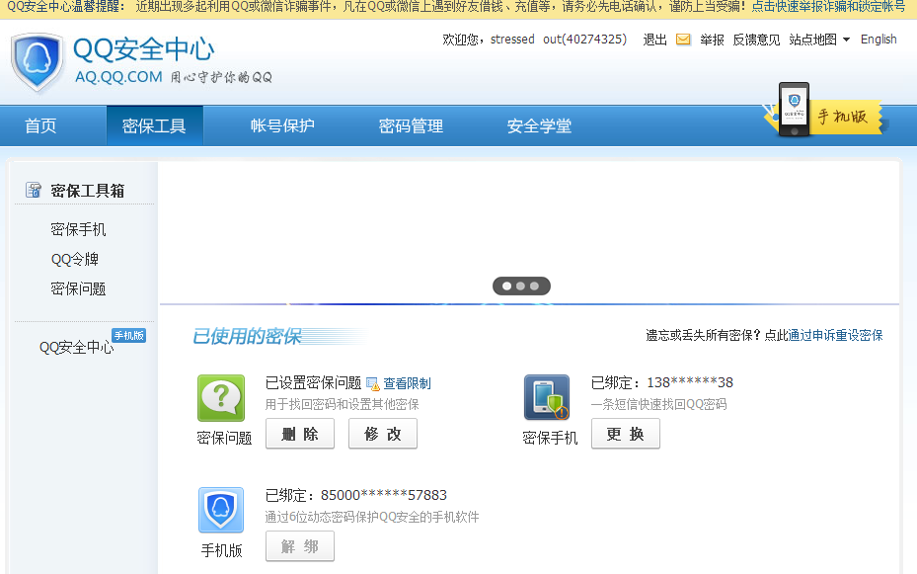The image size is (917, 574).
Task: Click the 通过申诉重设密保 link
Action: coord(836,335)
